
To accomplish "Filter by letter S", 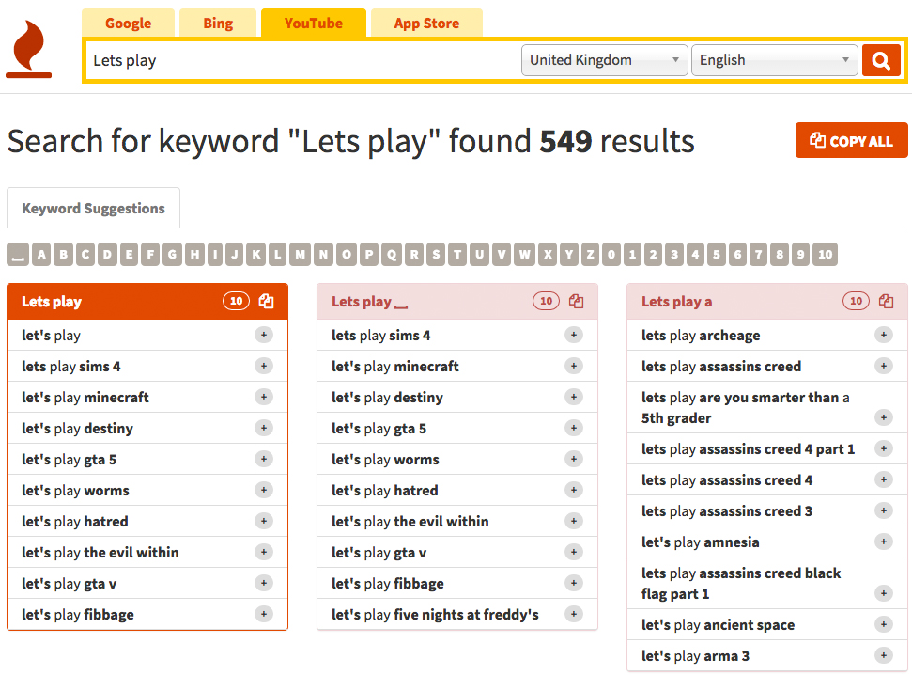I will pyautogui.click(x=436, y=255).
